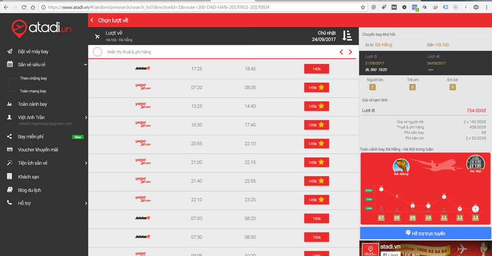Viewport: 492px width, 256px height.
Task: Click the previous day red arrow
Action: (341, 52)
